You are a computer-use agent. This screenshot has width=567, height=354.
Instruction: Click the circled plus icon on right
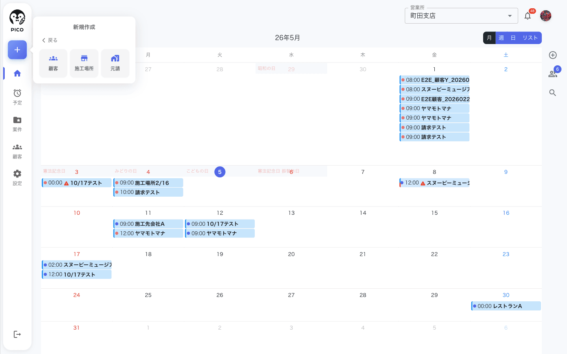click(x=553, y=55)
